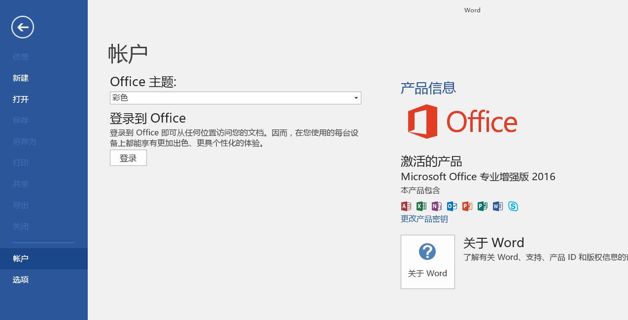Choose 关闭 in the sidebar
The height and width of the screenshot is (320, 628).
pos(21,226)
